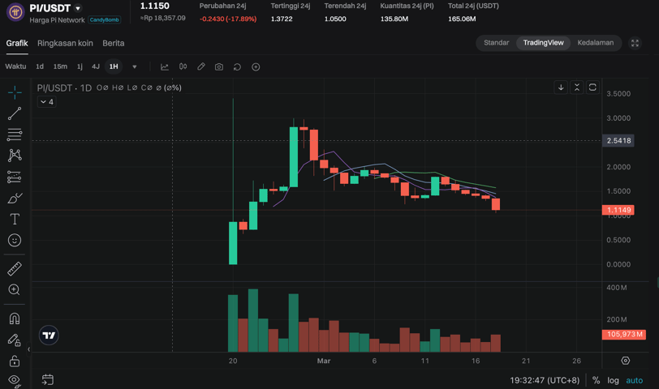Enter fullscreen with the expand icon
This screenshot has width=659, height=389.
click(635, 43)
